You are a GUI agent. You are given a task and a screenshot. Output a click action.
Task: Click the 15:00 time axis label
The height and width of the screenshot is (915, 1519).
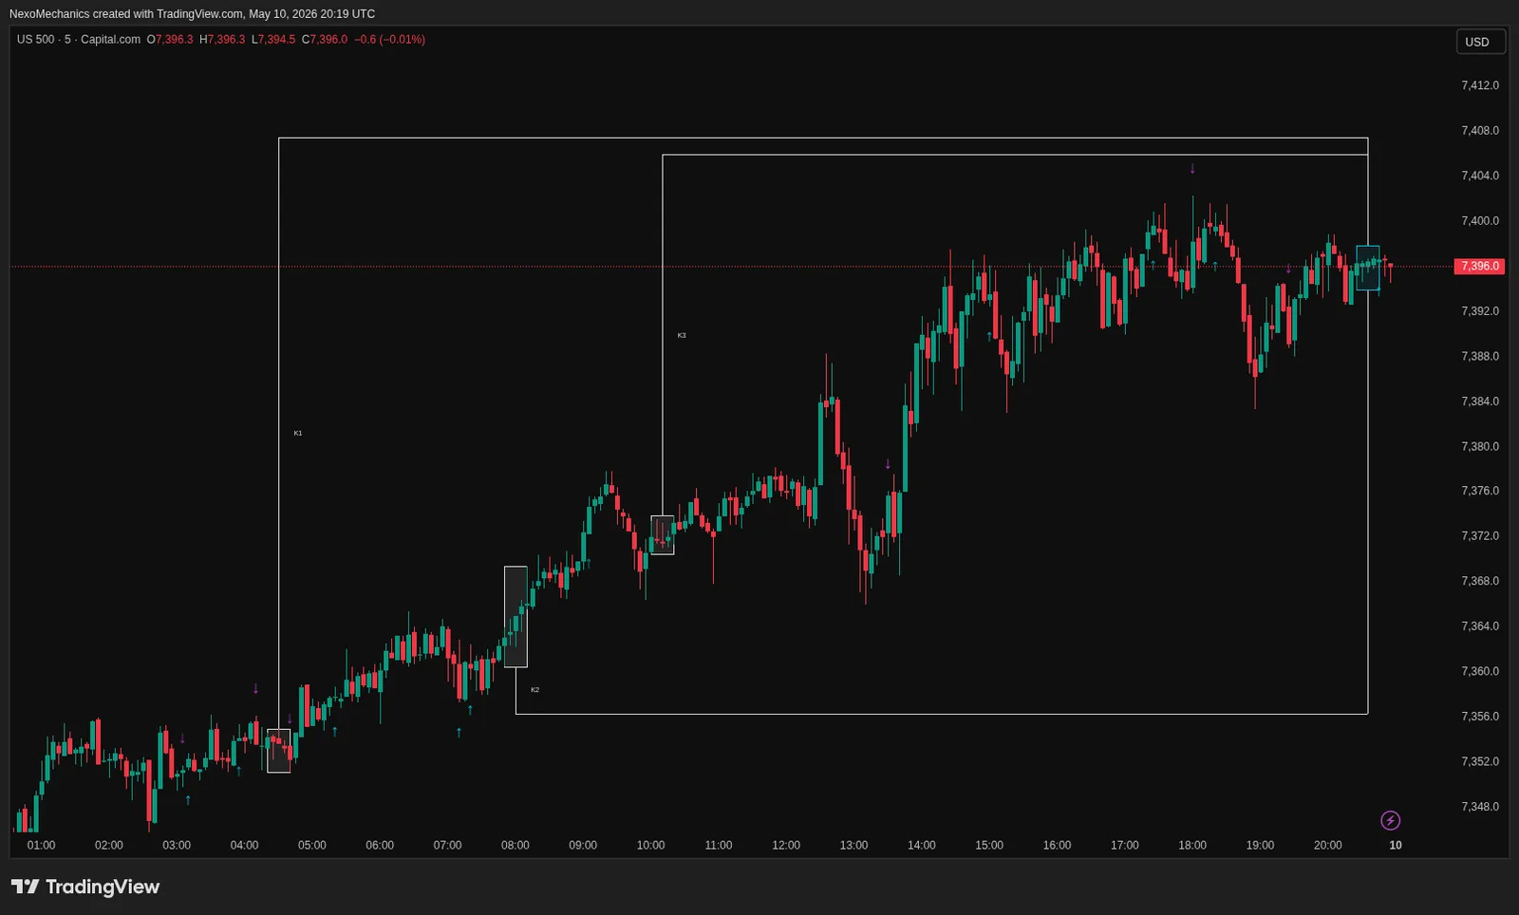[x=989, y=846]
